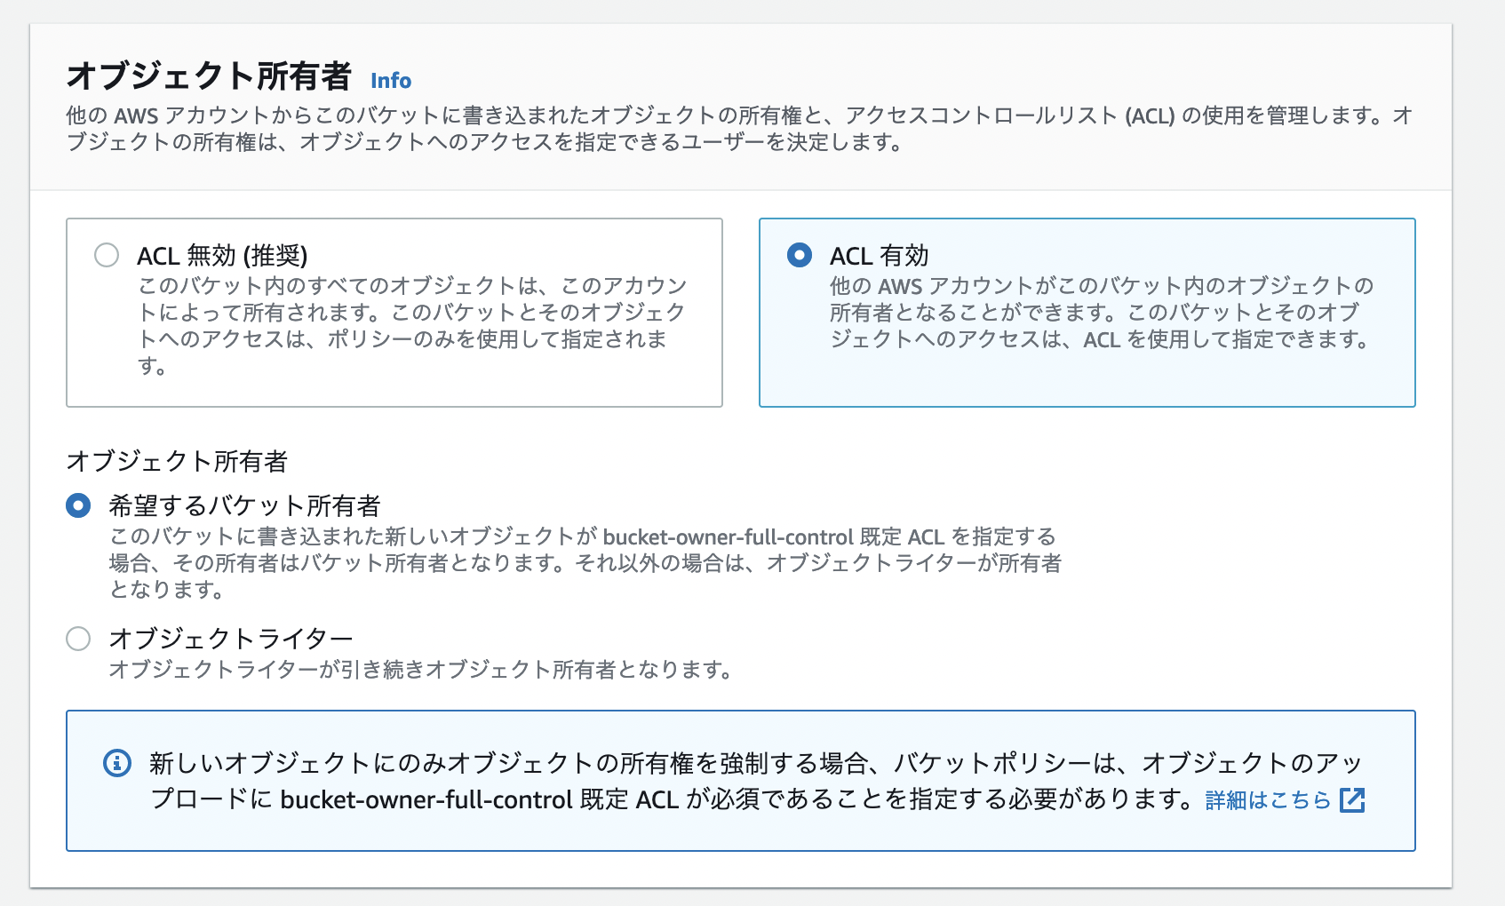Click the external link icon after 詳細はこちら

(x=1352, y=800)
